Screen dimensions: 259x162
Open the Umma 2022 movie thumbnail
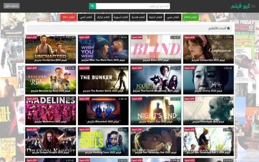point(208,80)
